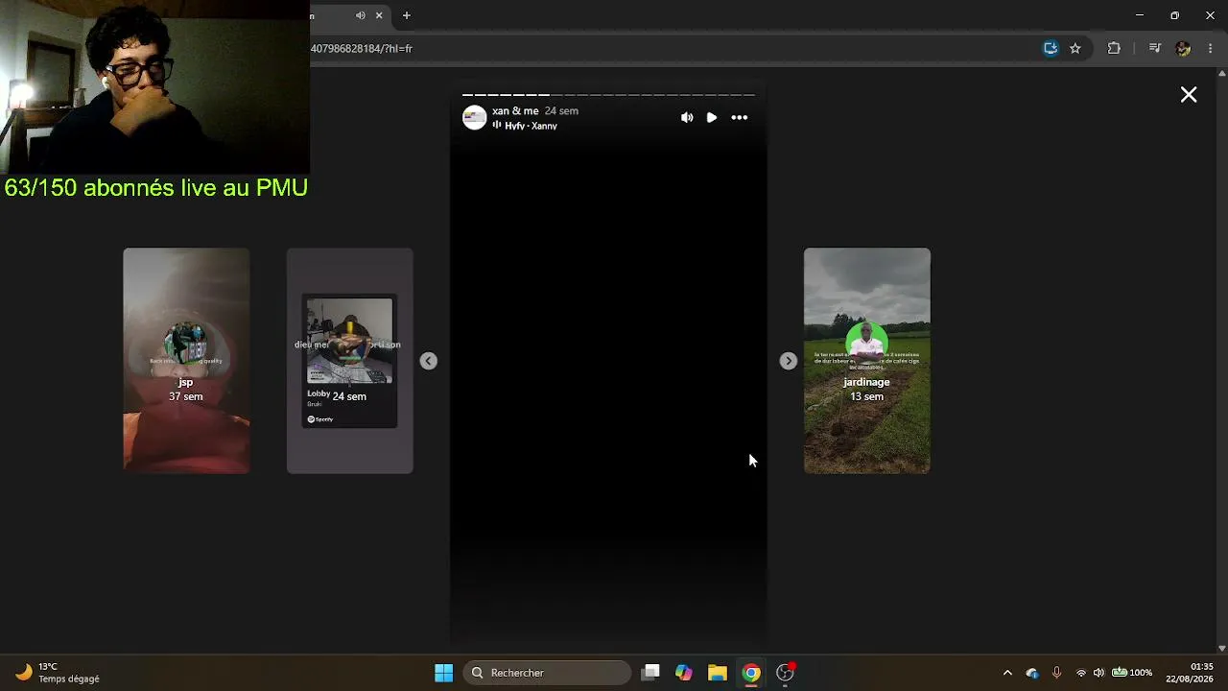Open the Chrome extensions puzzle icon
Image resolution: width=1228 pixels, height=691 pixels.
[x=1114, y=48]
